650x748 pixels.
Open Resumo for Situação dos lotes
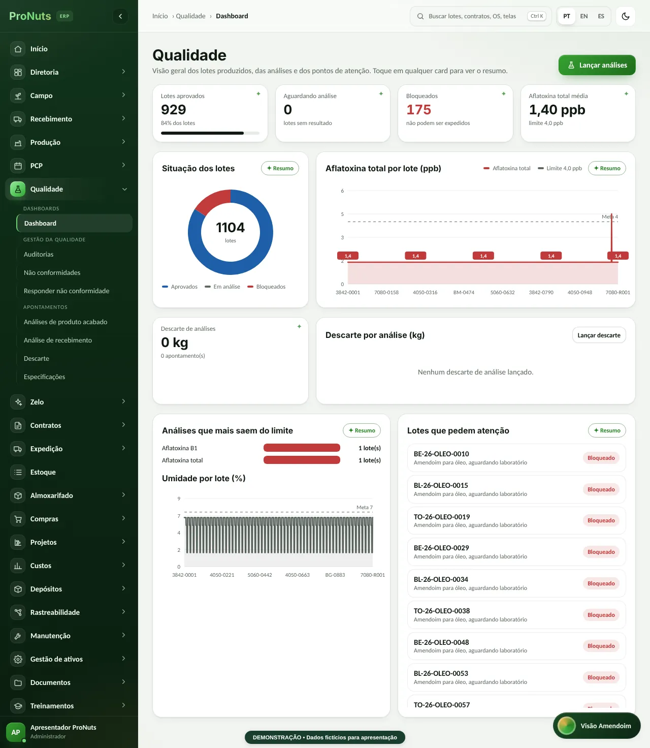pos(280,168)
